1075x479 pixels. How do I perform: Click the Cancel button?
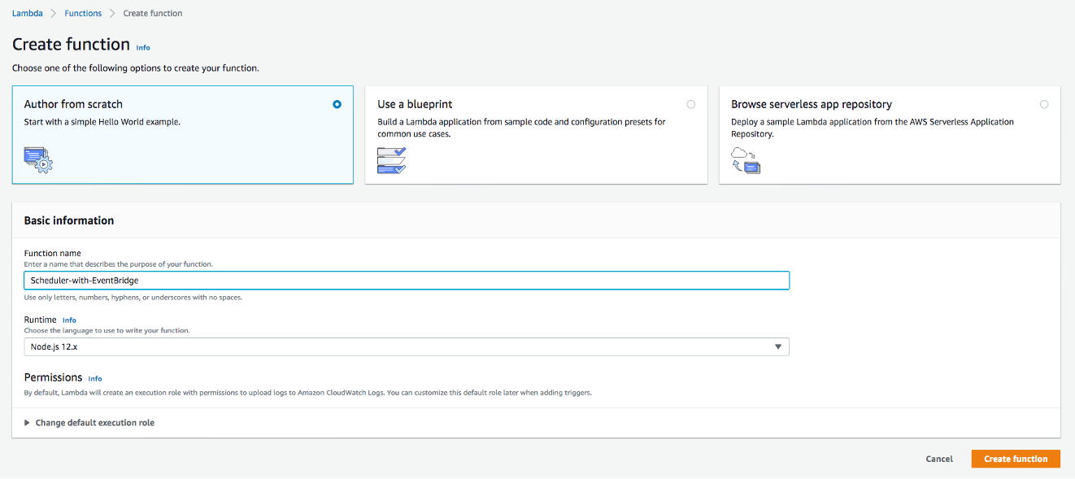coord(938,459)
